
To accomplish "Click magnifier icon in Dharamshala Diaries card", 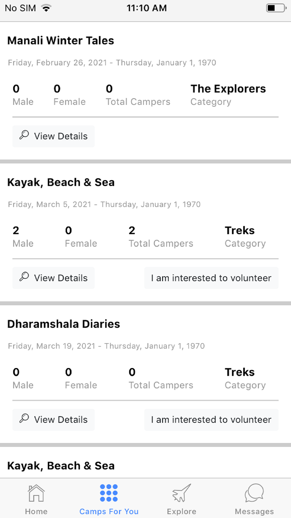I will (24, 418).
